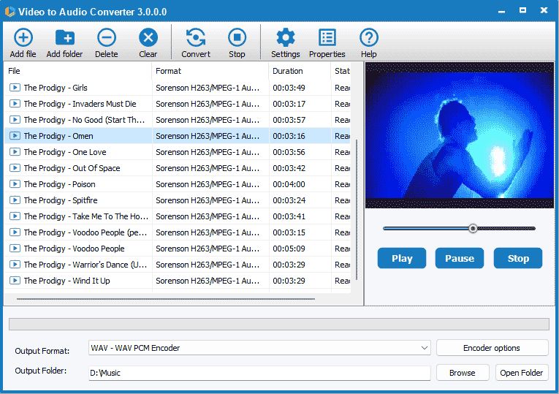Click the Output Folder path field
The image size is (559, 394).
pos(259,373)
